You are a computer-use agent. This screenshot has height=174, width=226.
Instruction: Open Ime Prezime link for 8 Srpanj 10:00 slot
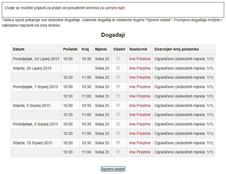pyautogui.click(x=140, y=124)
